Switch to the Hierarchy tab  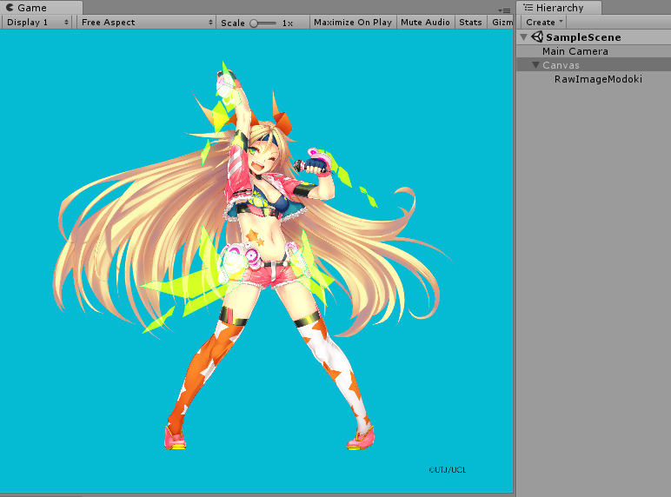click(x=559, y=8)
